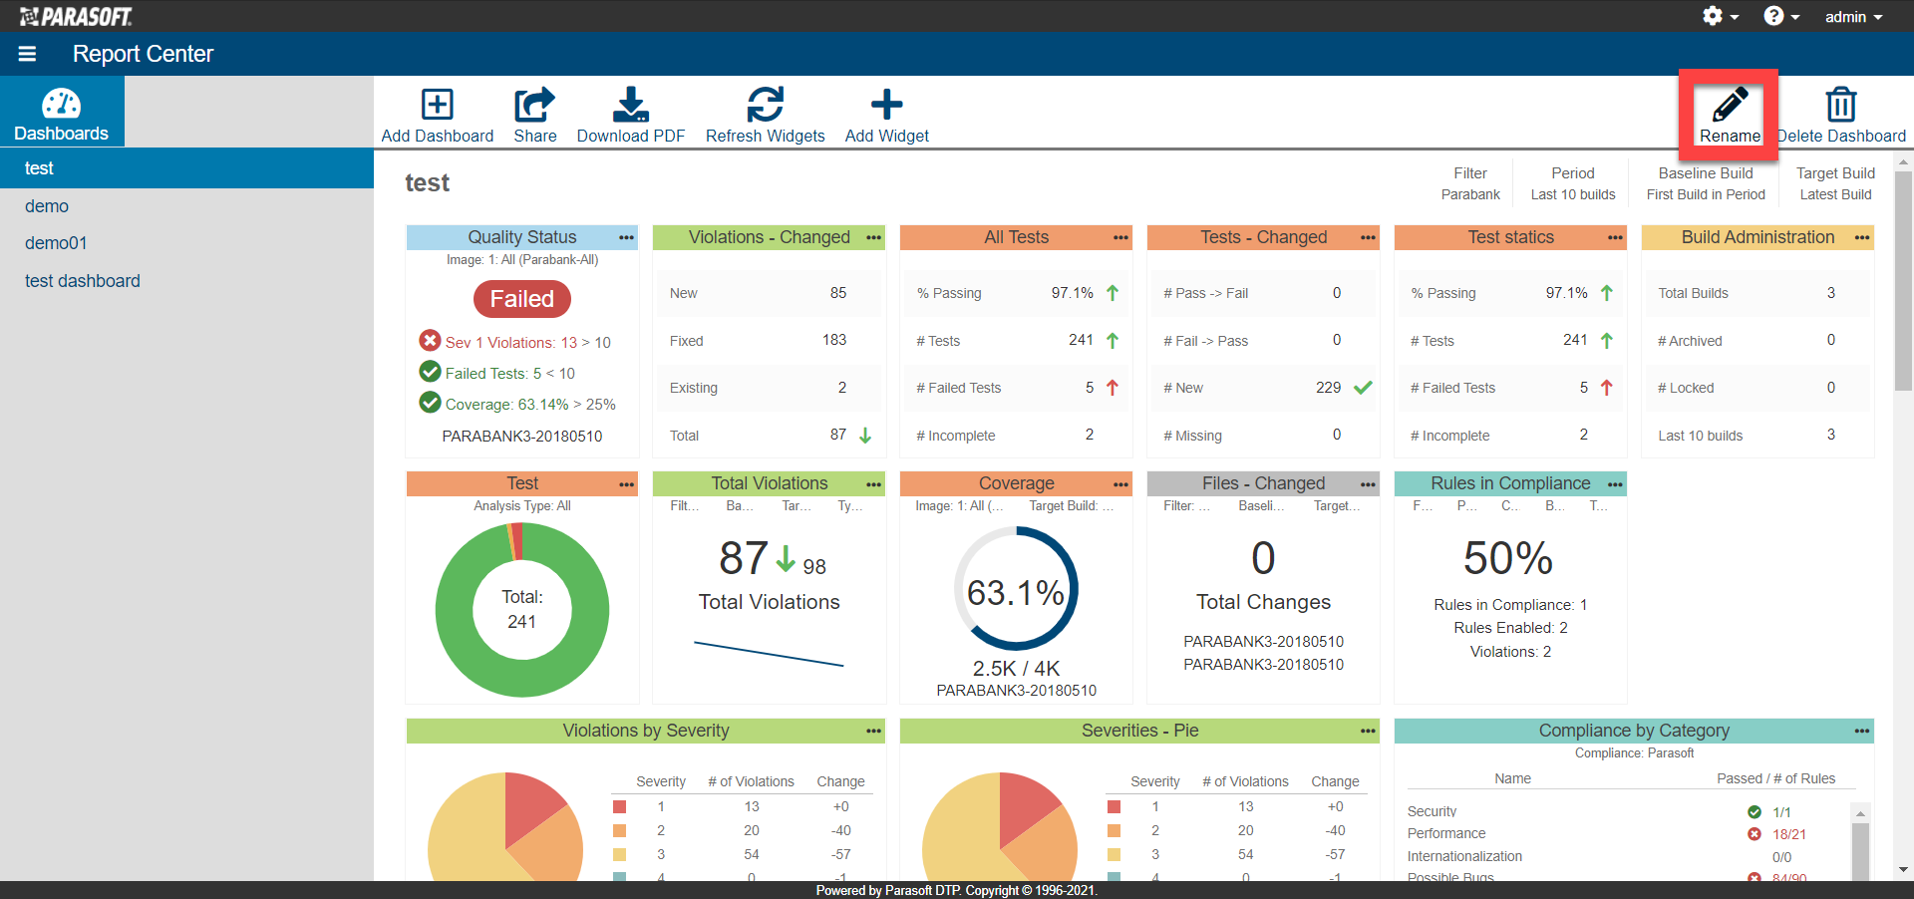This screenshot has height=899, width=1914.
Task: Click the 87 Total Violations number
Action: pos(744,558)
